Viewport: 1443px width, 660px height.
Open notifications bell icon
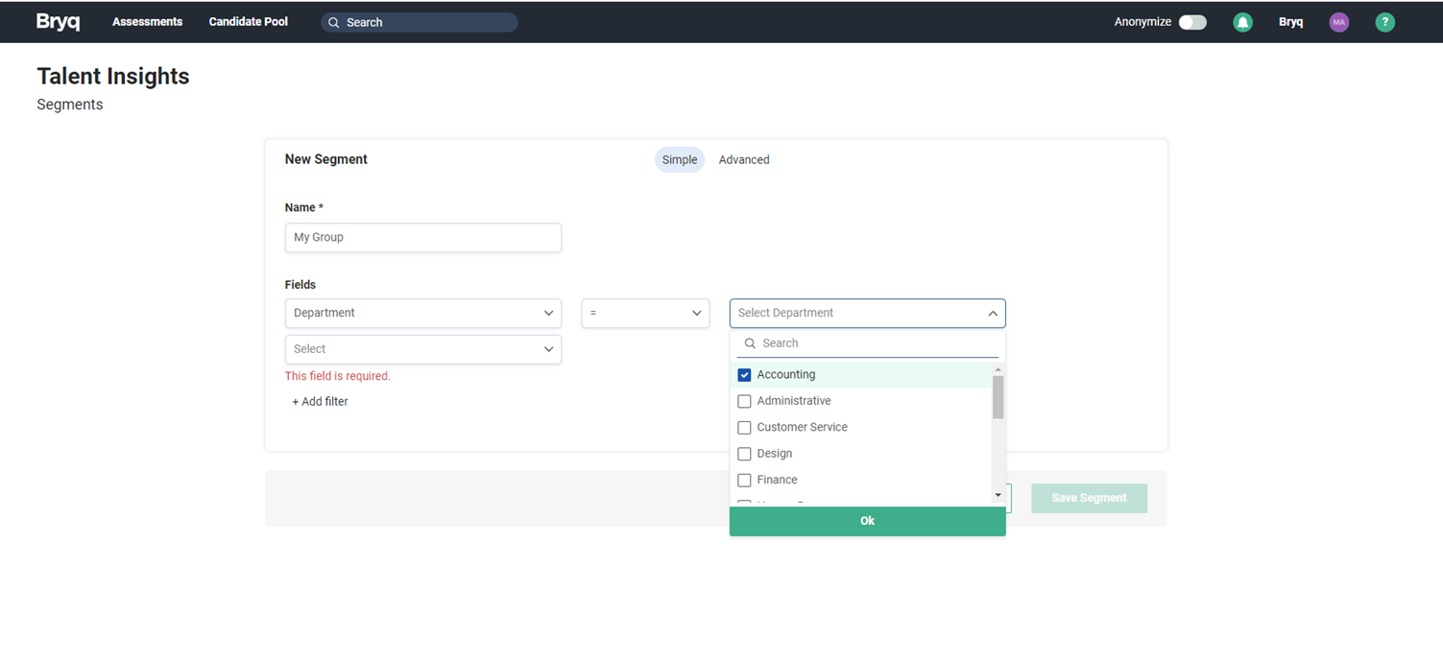(1242, 22)
